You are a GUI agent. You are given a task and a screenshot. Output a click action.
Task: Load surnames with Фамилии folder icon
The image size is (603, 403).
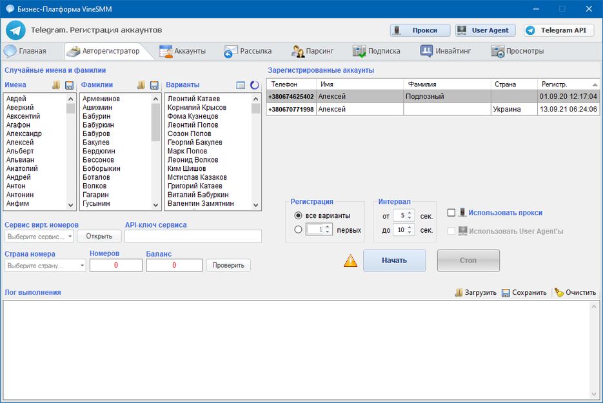pos(141,85)
